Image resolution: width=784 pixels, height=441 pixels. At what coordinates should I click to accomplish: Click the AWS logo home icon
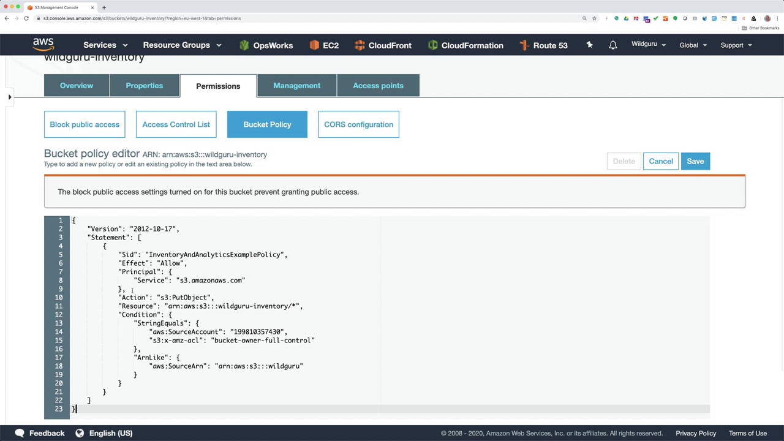[x=43, y=45]
